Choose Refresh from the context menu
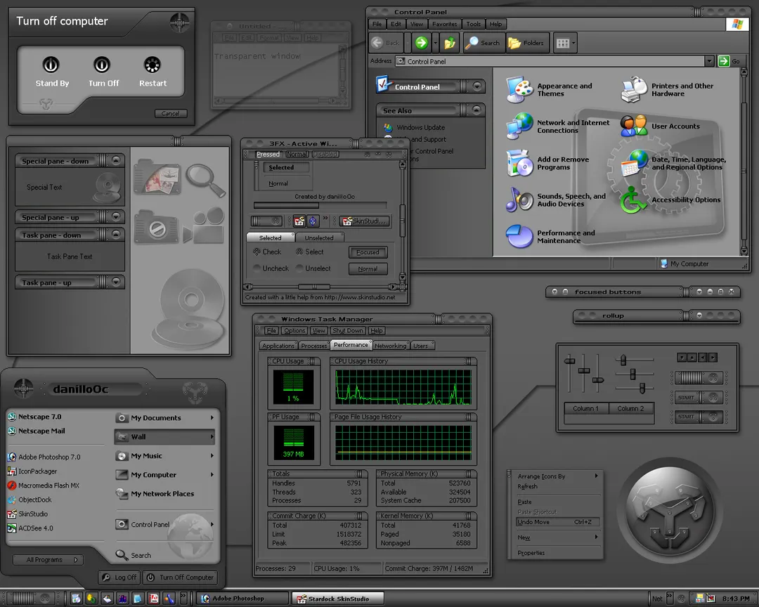Image resolution: width=759 pixels, height=607 pixels. pyautogui.click(x=528, y=486)
